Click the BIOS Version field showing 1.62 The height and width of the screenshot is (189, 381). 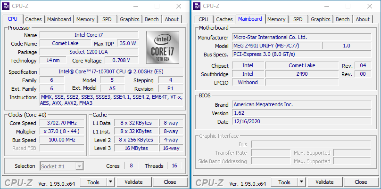pos(285,113)
